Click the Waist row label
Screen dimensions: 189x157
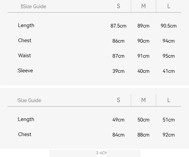[x=25, y=56]
